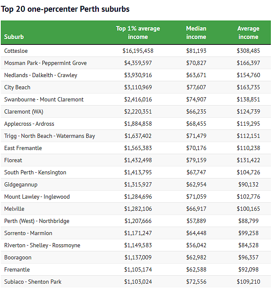Click Nedlands - Dalkeith - Crawley name

[41, 75]
